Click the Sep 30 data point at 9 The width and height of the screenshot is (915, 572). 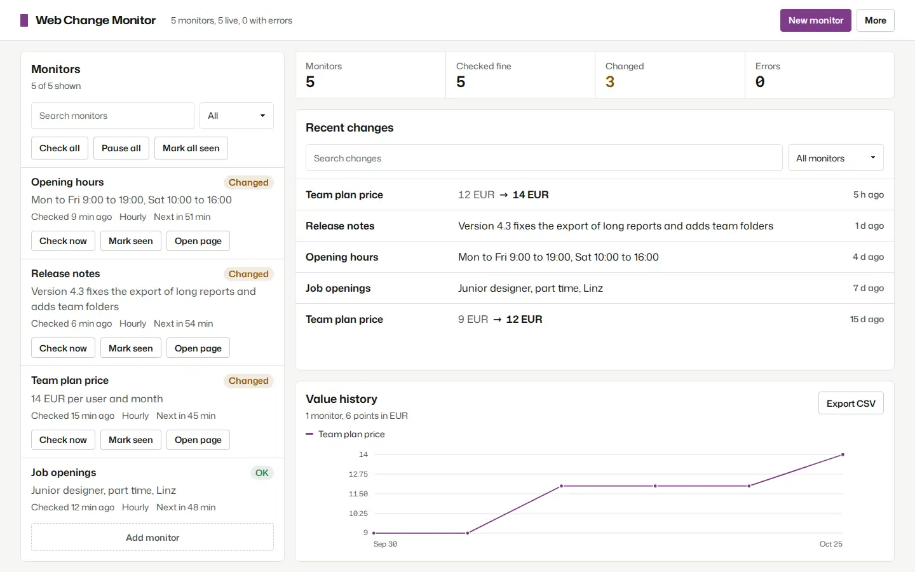click(x=374, y=533)
